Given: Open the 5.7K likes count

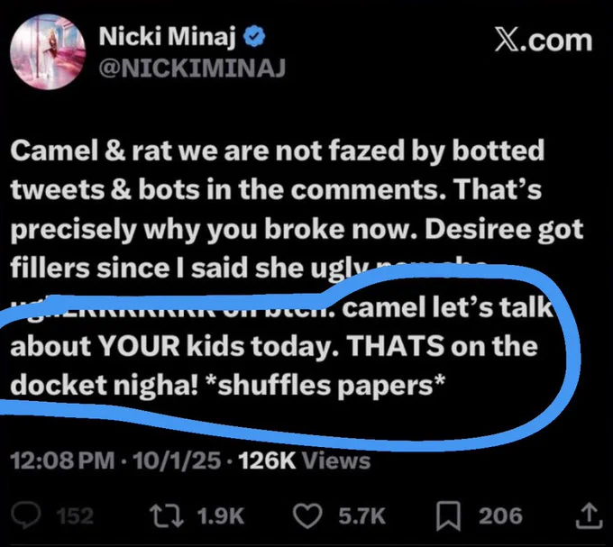Looking at the screenshot, I should [x=362, y=516].
